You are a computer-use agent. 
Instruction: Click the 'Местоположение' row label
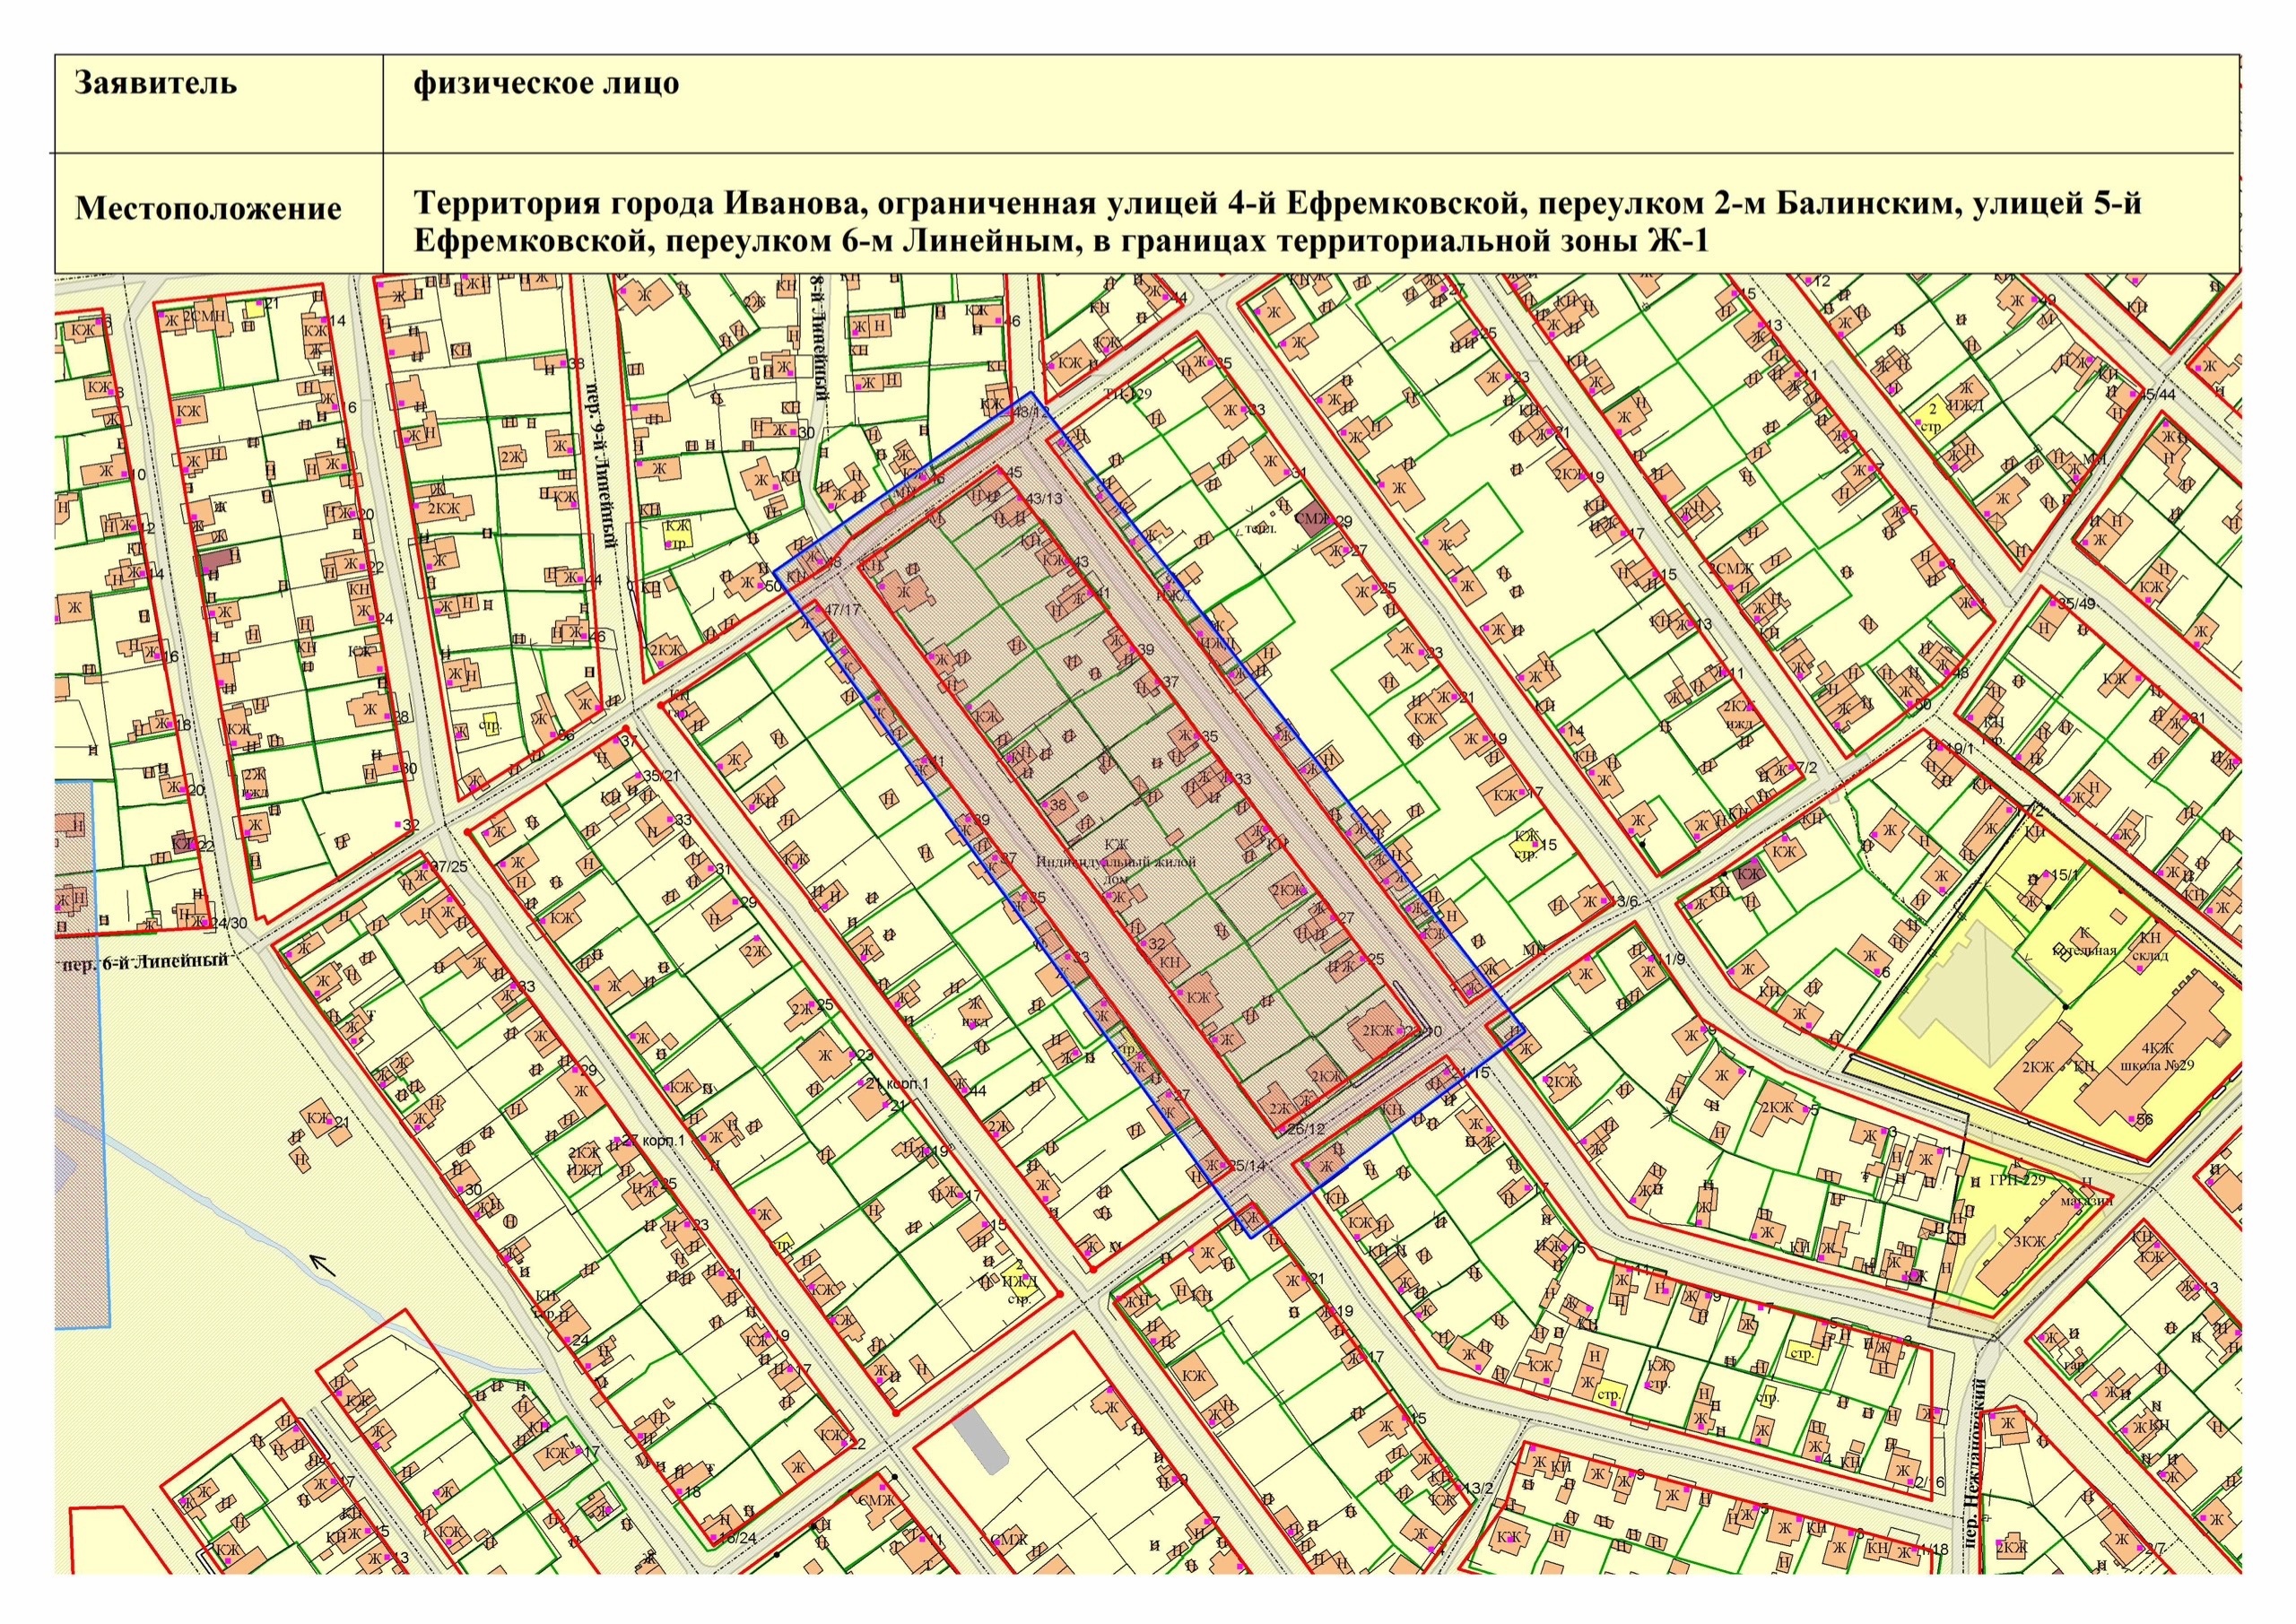pos(209,208)
